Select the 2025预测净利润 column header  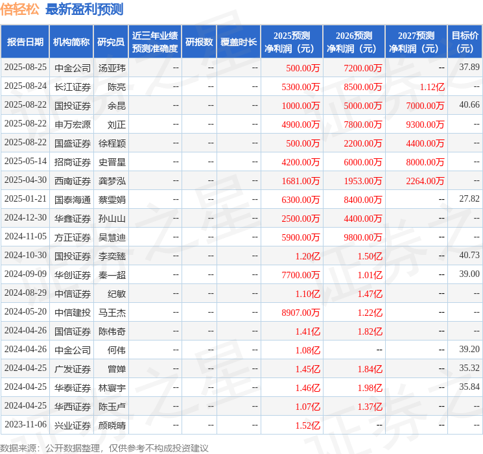[292, 42]
